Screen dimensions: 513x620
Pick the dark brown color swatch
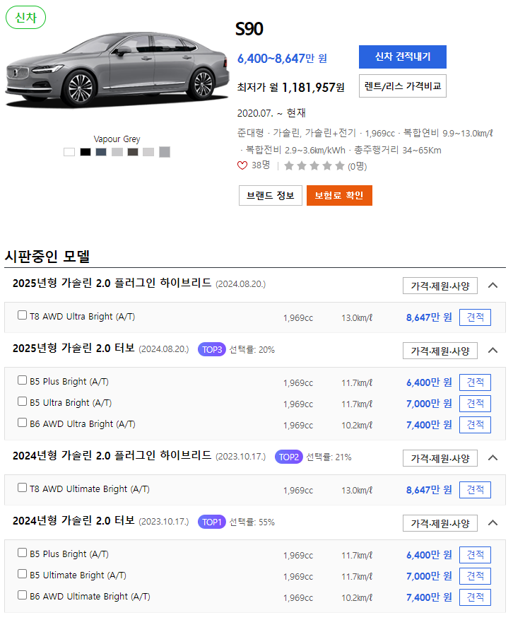click(x=133, y=152)
